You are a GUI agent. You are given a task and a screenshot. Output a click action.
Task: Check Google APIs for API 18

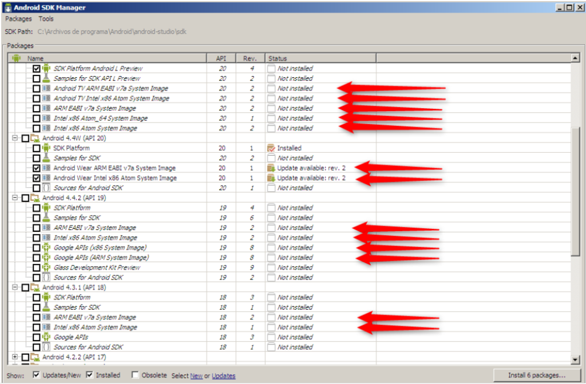click(x=36, y=337)
